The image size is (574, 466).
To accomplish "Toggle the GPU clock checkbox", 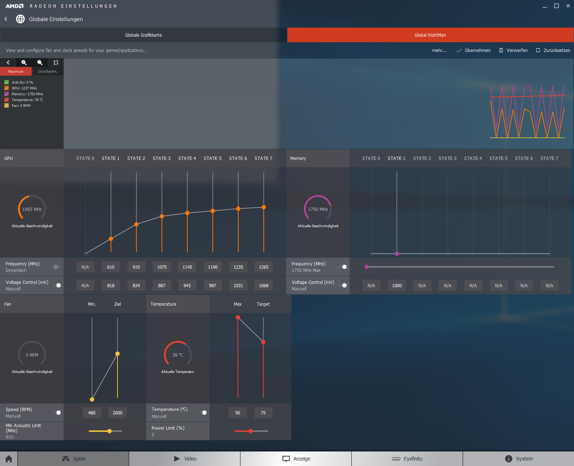I will pyautogui.click(x=7, y=88).
